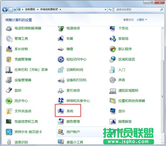Viewport: 166px width, 146px height.
Task: Open the 文件夹选项 folder options icon
Action: (x=9, y=111)
